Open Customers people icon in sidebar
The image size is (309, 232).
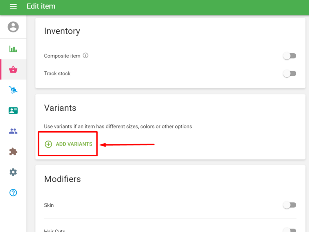[x=13, y=131]
